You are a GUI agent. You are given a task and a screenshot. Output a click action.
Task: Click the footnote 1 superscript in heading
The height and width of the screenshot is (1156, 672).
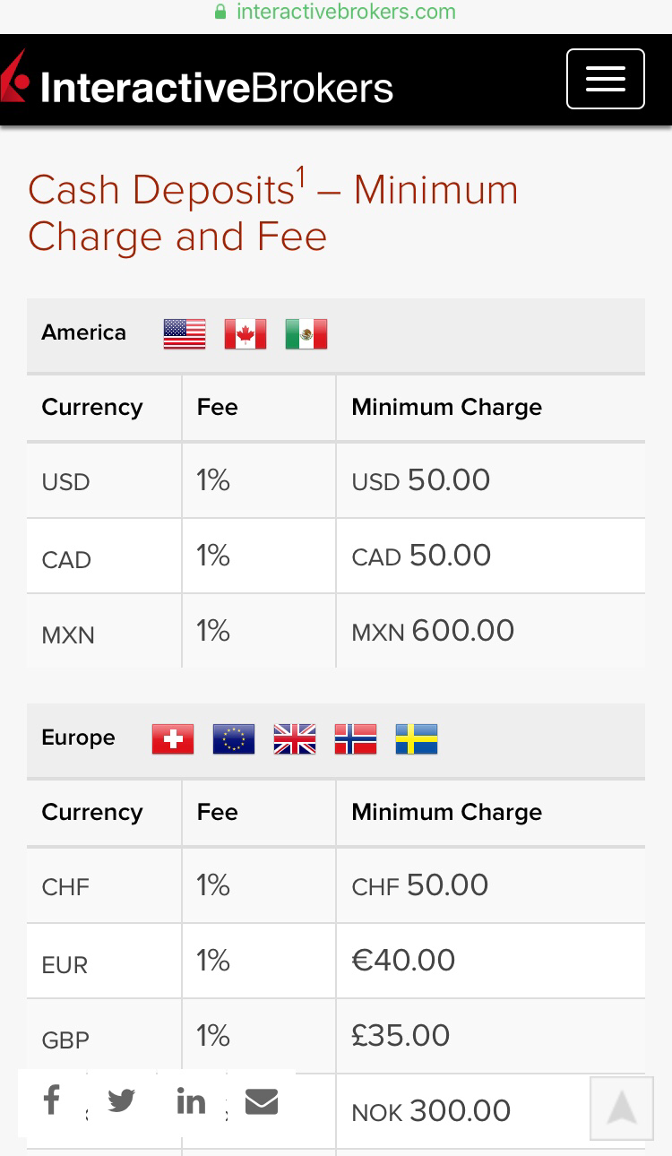point(302,177)
